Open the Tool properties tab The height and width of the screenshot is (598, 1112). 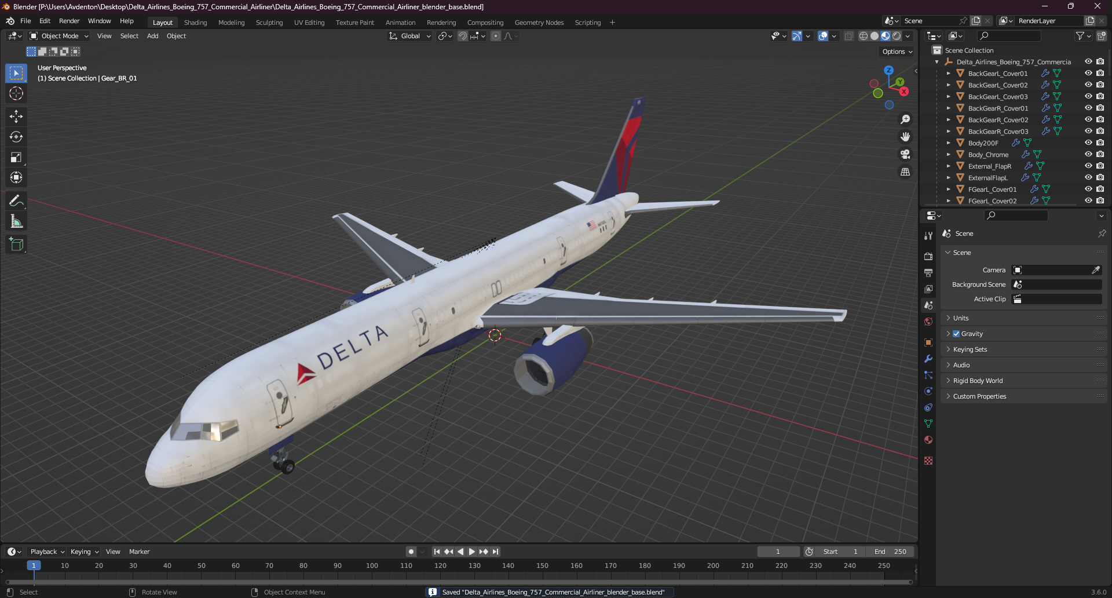click(928, 236)
